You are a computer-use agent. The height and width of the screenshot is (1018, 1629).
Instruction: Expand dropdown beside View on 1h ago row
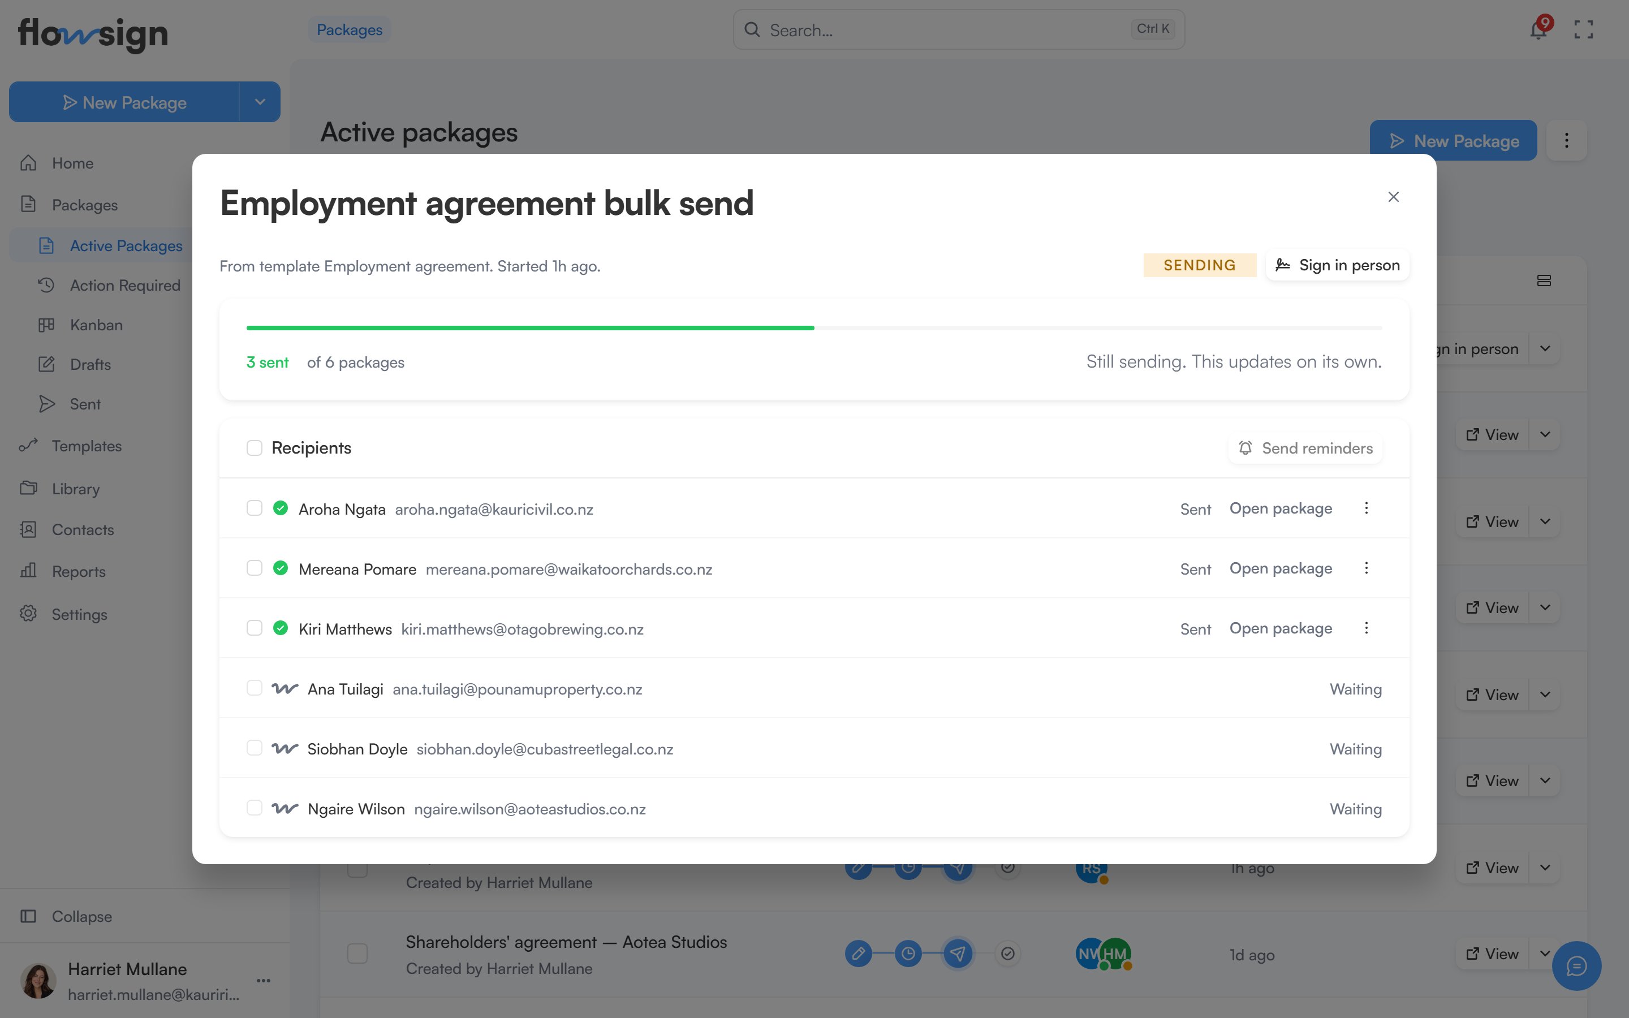[1545, 868]
